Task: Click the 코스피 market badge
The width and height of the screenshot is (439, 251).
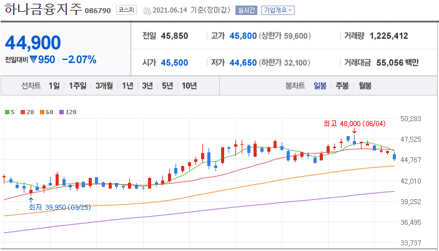Action: (126, 10)
